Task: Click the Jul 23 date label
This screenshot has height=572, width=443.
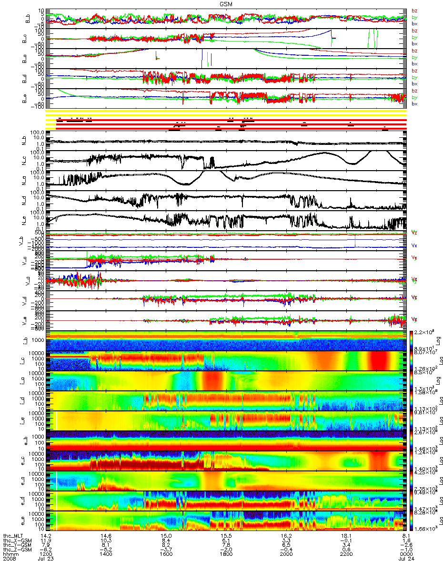Action: click(45, 559)
